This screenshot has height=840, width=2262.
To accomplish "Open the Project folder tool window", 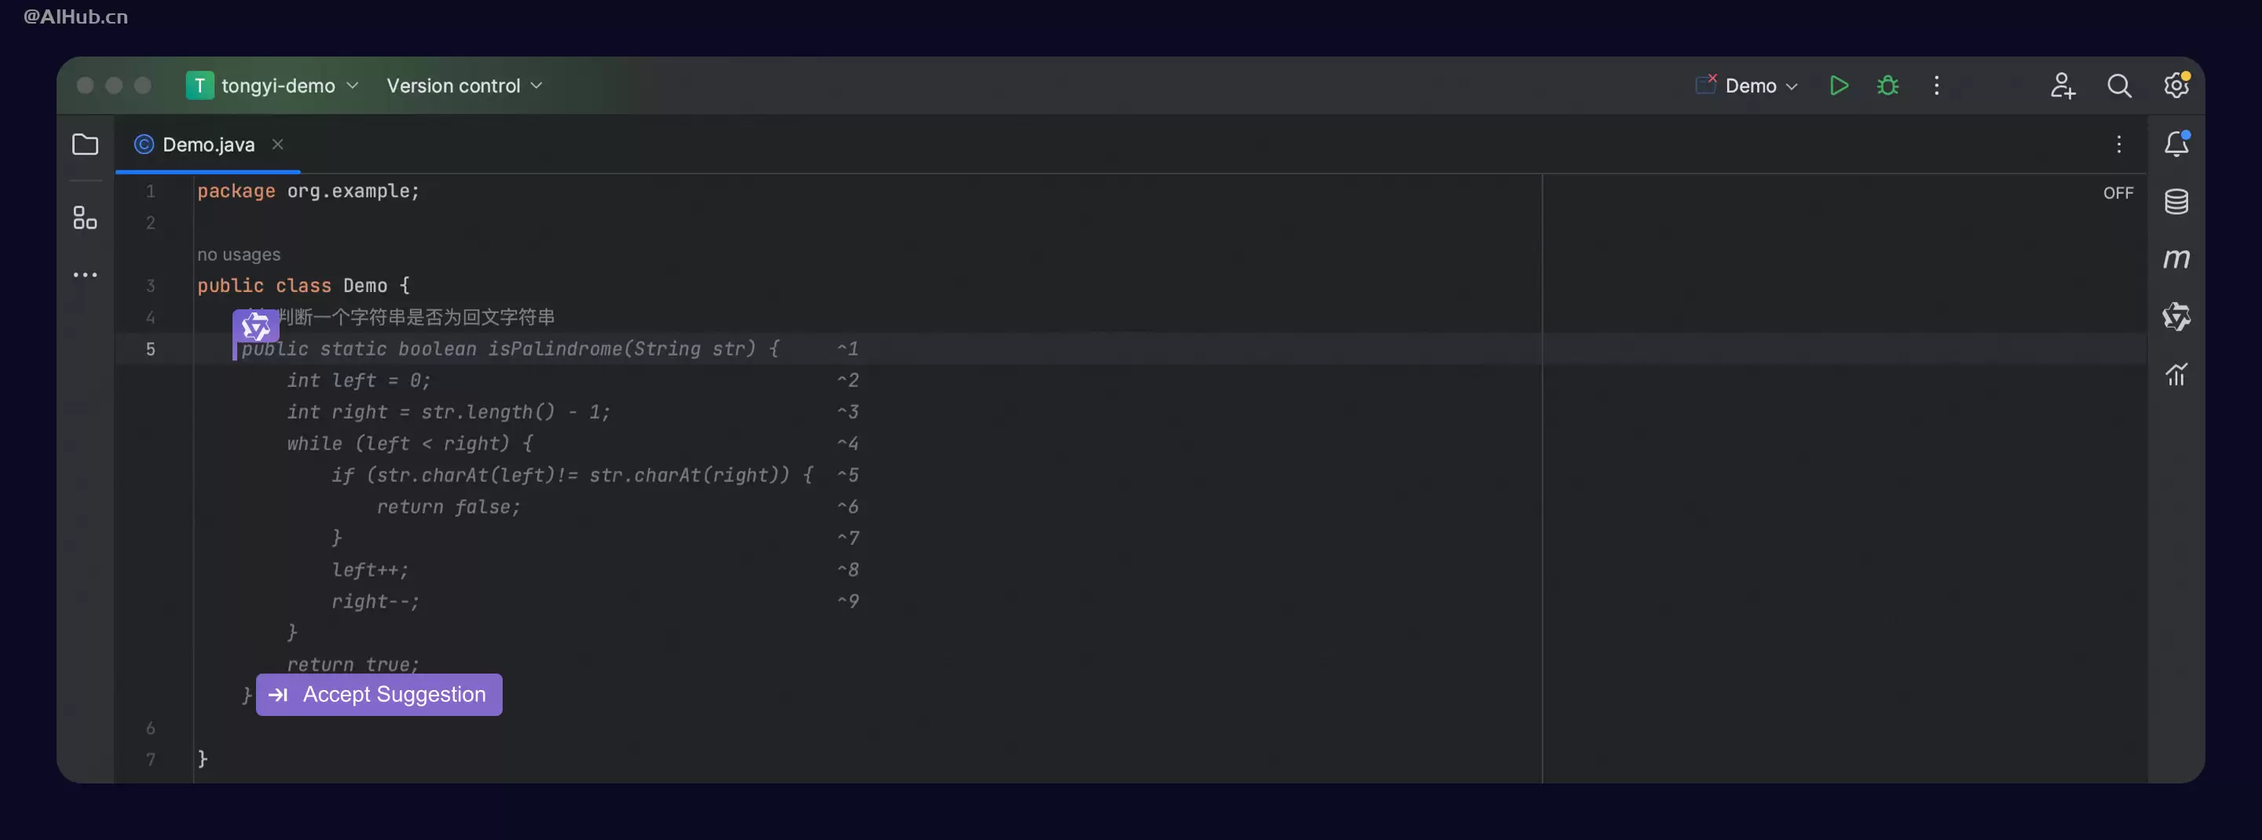I will [x=85, y=144].
